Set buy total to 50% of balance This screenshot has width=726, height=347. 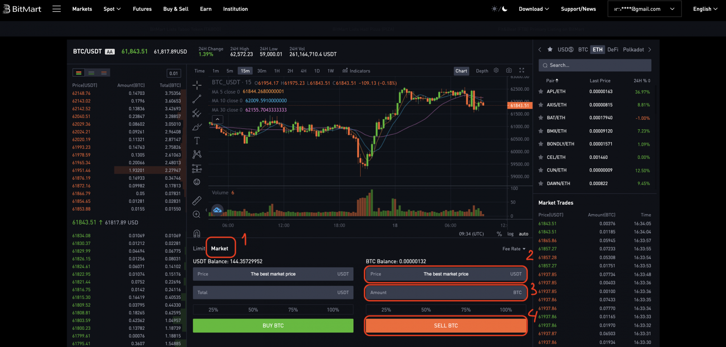point(253,310)
